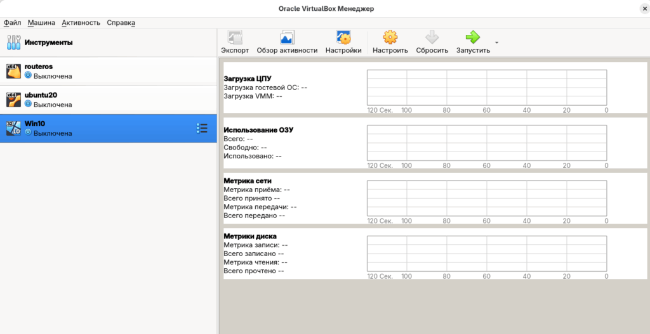Open the Машина menu
Viewport: 650px width, 334px height.
tap(41, 23)
